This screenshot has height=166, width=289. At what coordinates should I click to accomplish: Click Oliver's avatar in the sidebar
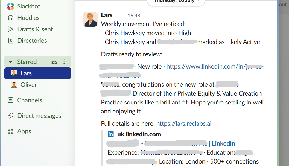[14, 85]
